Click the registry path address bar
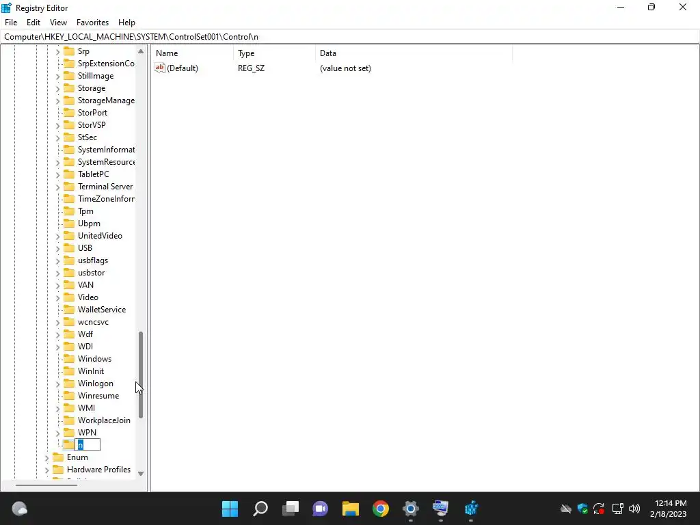Image resolution: width=700 pixels, height=525 pixels. (350, 37)
